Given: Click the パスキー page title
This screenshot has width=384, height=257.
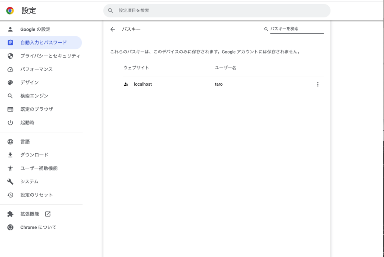Looking at the screenshot, I should [131, 29].
